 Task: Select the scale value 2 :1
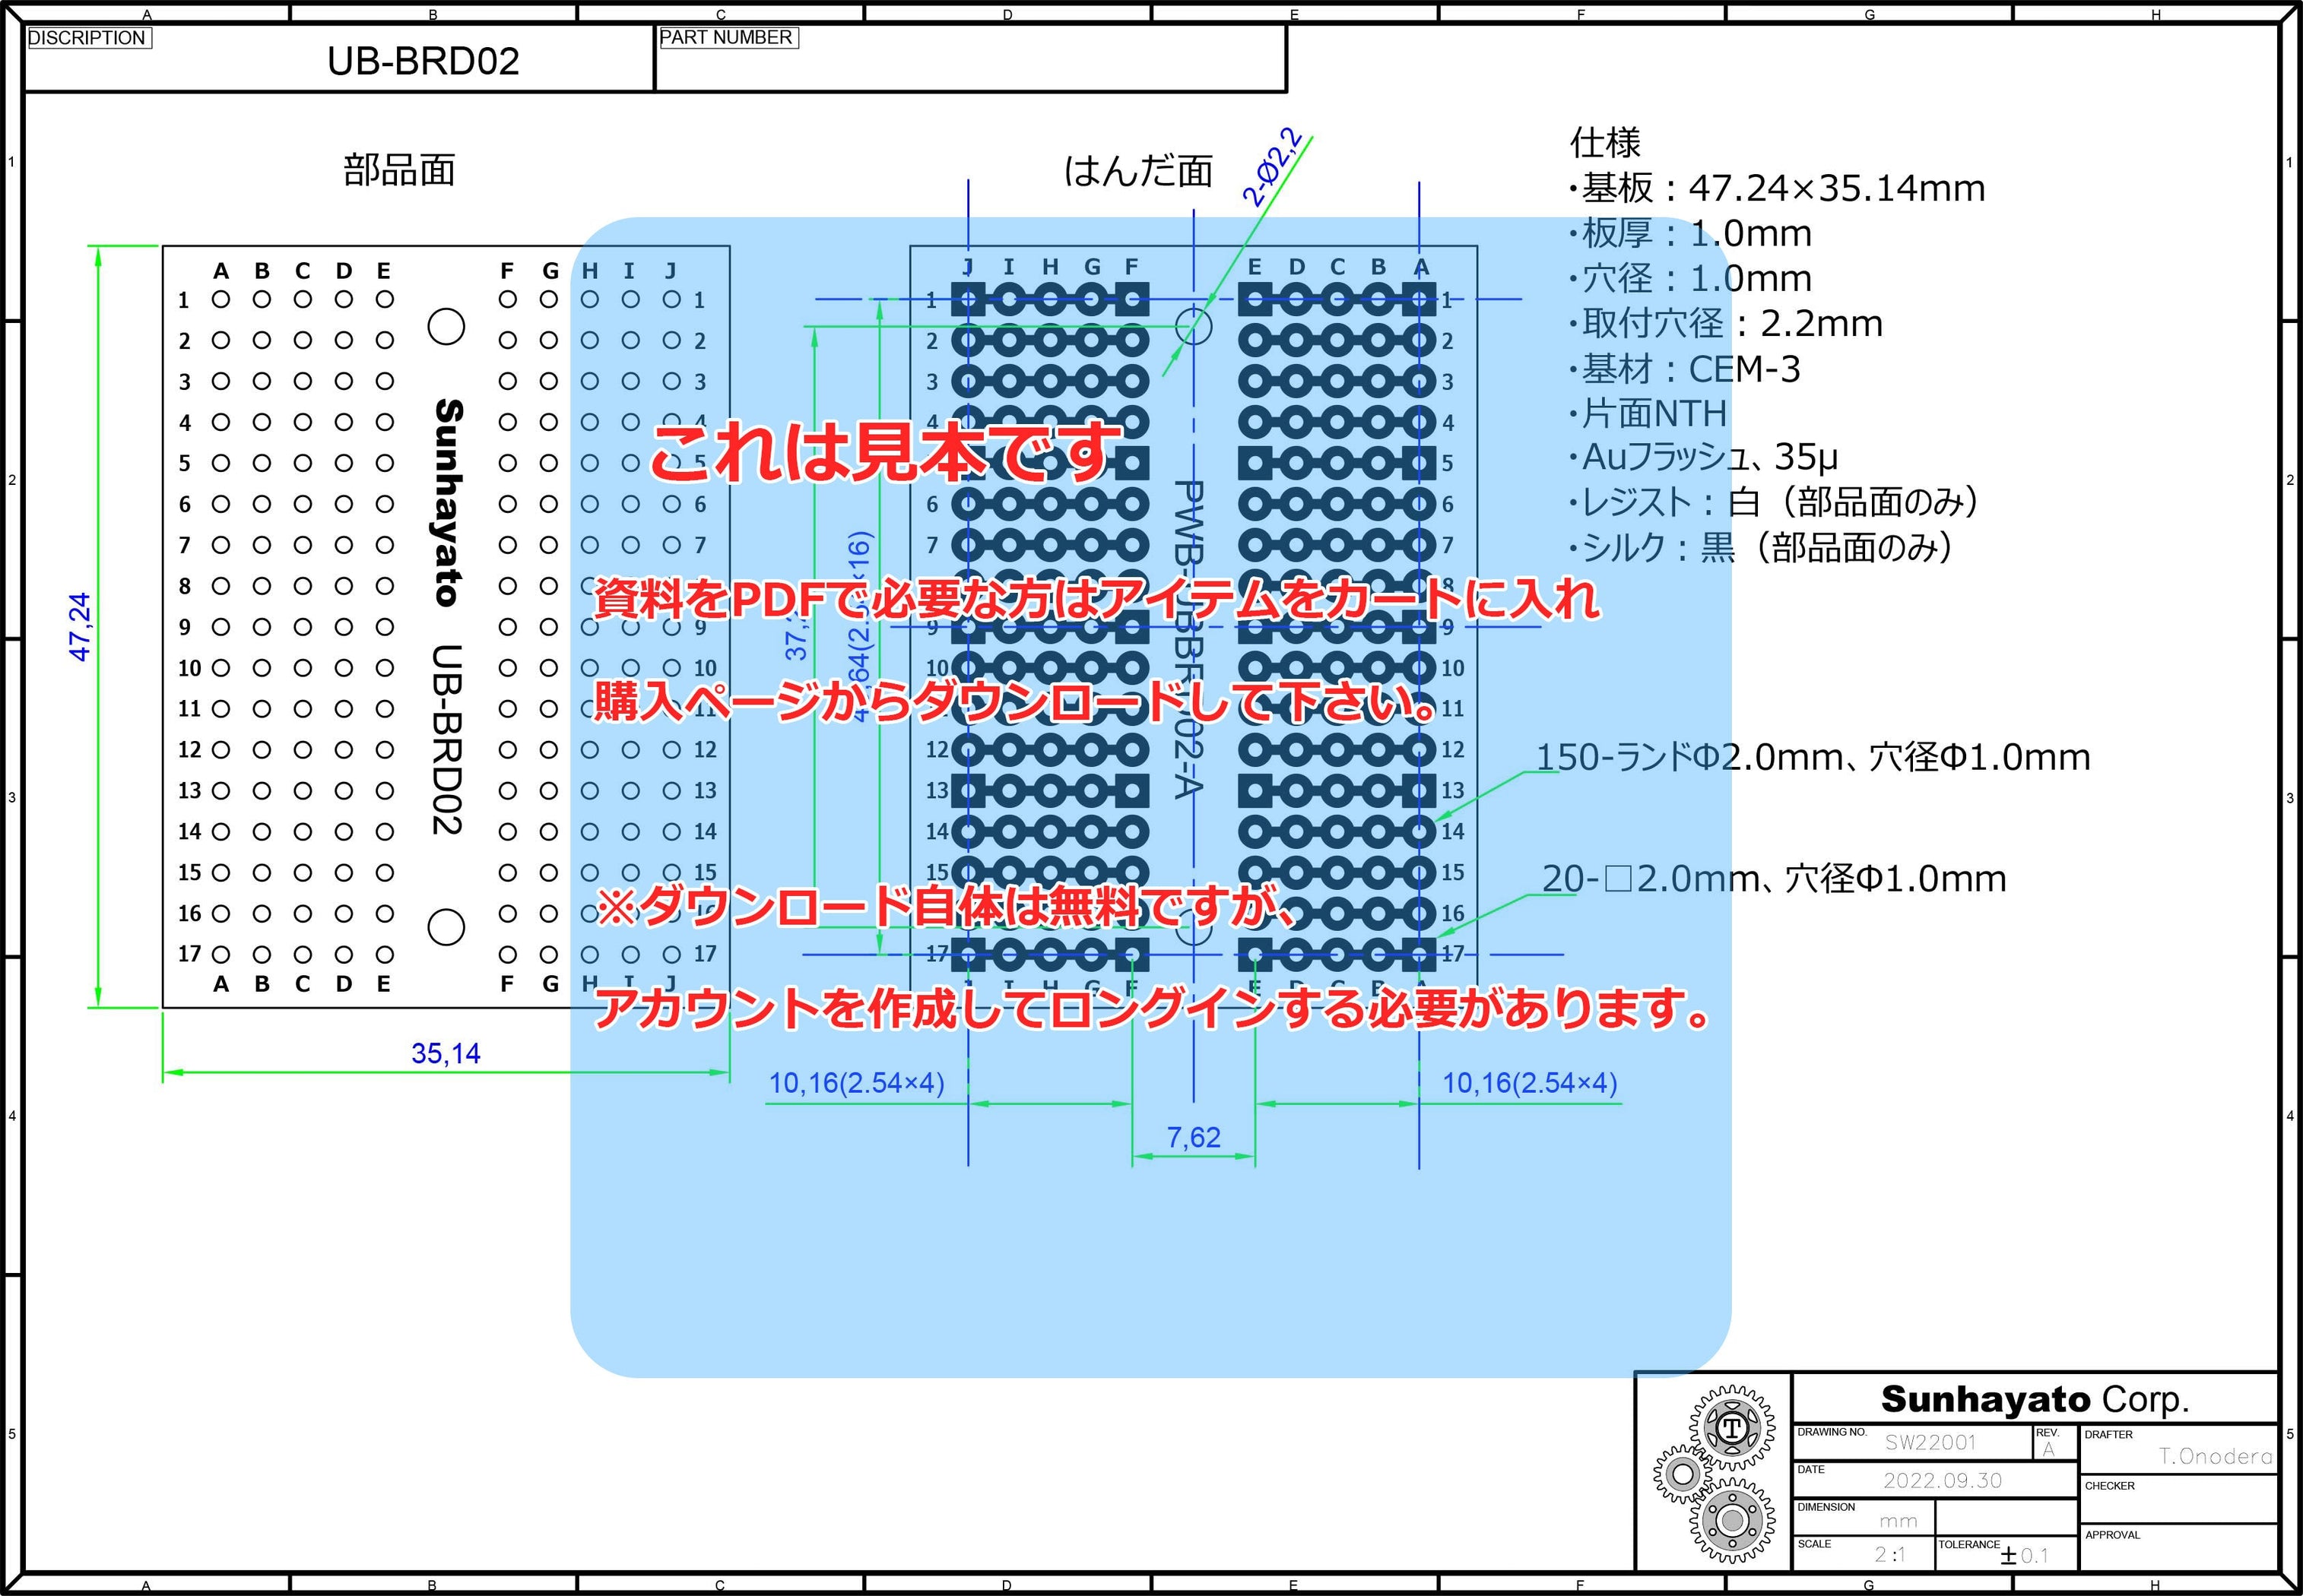(1890, 1555)
